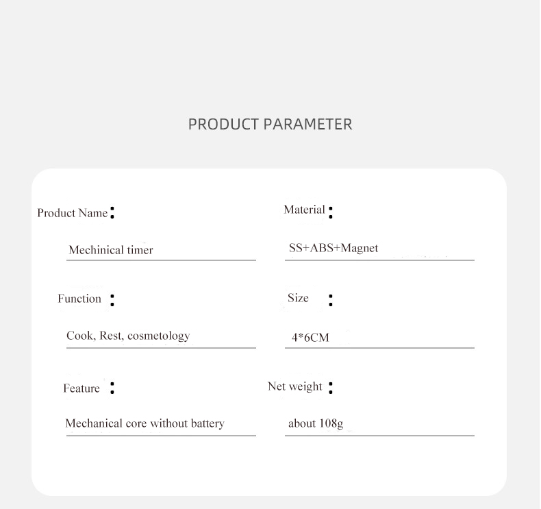Click the colon after Net weight
This screenshot has height=509, width=541.
coord(331,388)
